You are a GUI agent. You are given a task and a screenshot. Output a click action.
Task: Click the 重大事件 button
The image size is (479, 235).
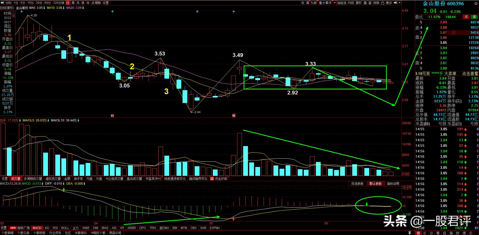[325, 3]
